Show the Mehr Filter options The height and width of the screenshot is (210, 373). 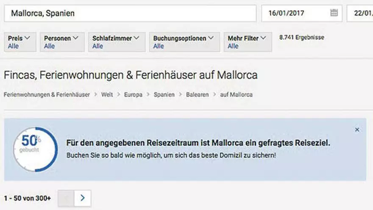247,42
